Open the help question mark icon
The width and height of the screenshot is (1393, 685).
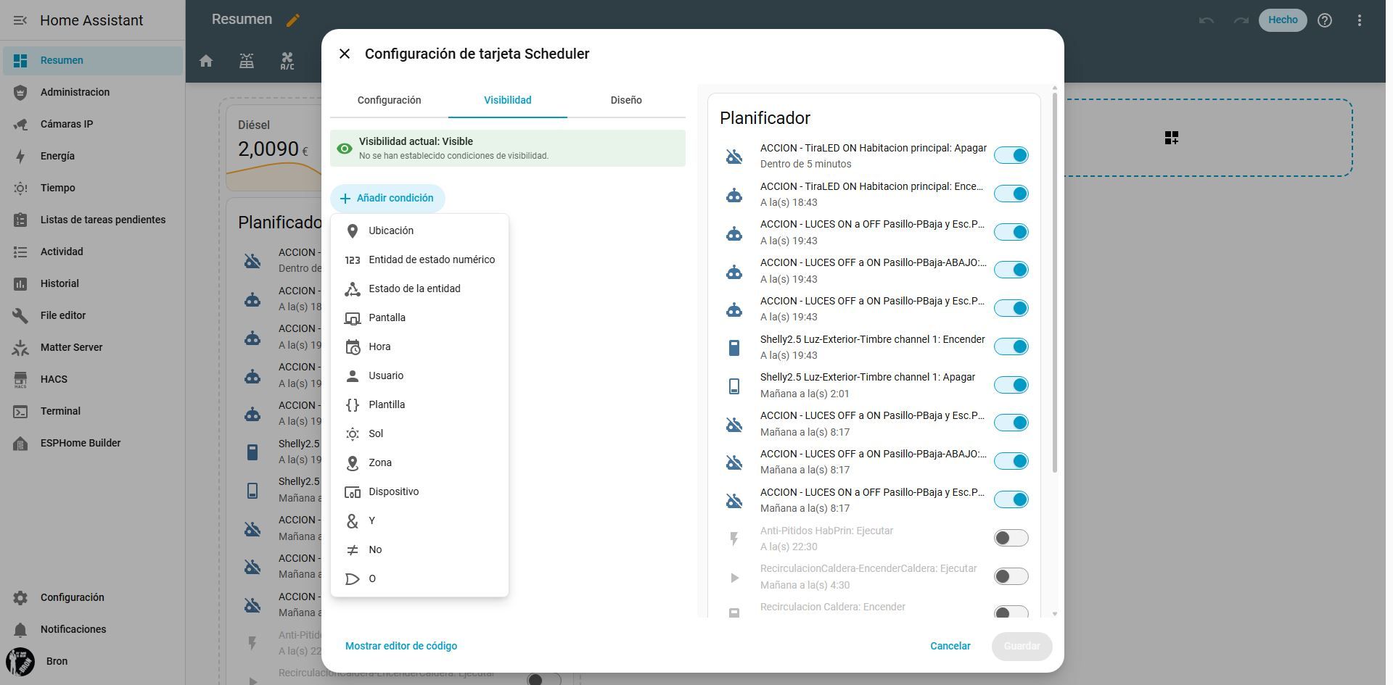pyautogui.click(x=1325, y=20)
